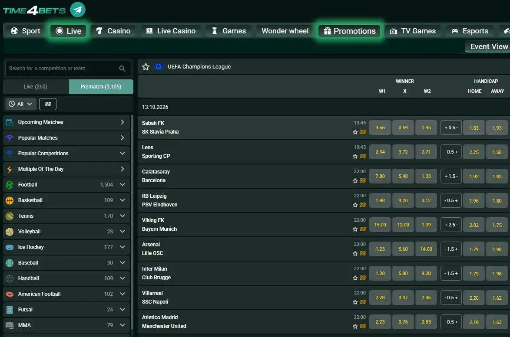This screenshot has width=510, height=337.
Task: Click the MMA glove icon
Action: click(10, 325)
